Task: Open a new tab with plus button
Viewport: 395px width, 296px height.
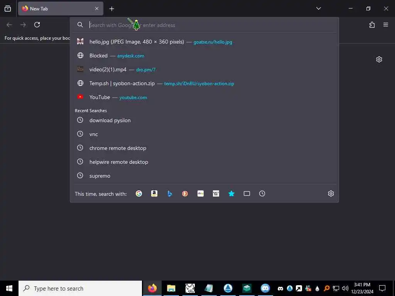Action: pyautogui.click(x=111, y=9)
